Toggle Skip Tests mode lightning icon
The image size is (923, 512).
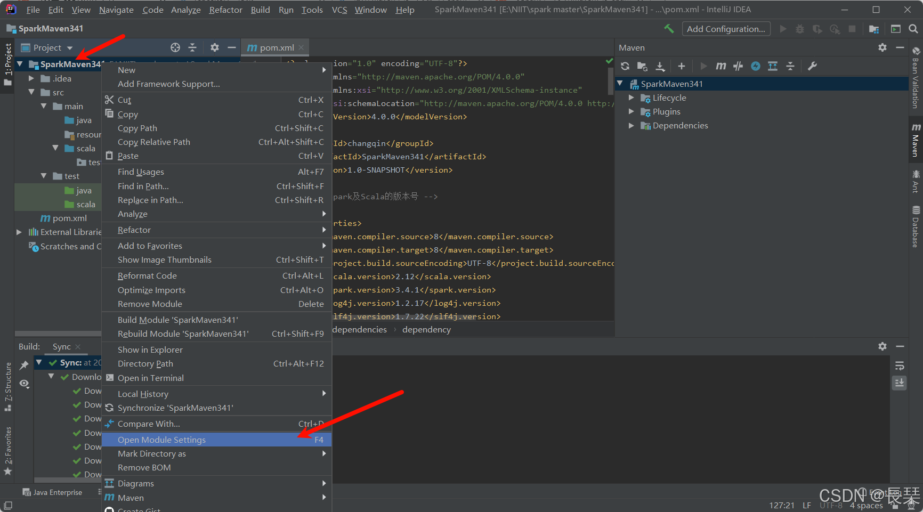[x=756, y=66]
